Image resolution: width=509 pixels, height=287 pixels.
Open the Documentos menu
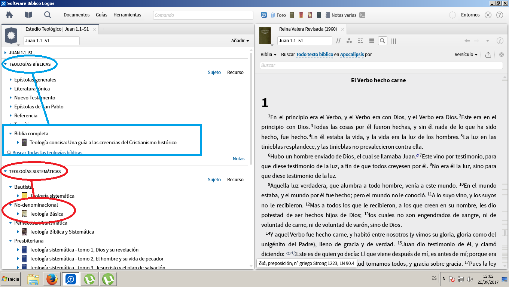coord(77,15)
